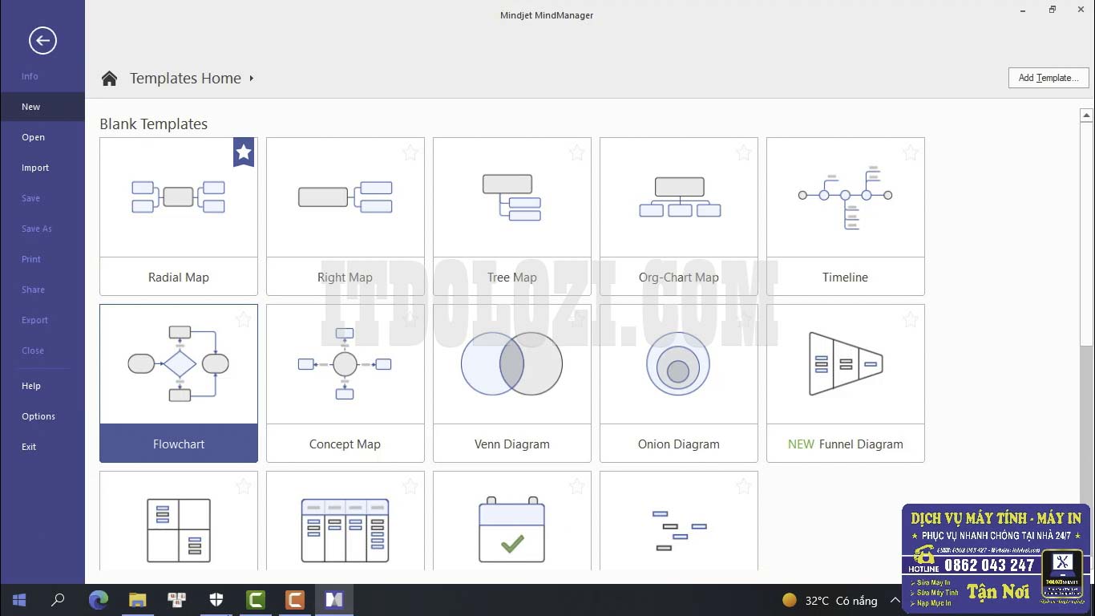Click the Home icon next to Templates Home
This screenshot has width=1095, height=616.
point(109,78)
